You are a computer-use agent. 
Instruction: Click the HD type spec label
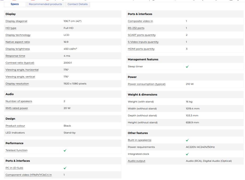(11, 28)
